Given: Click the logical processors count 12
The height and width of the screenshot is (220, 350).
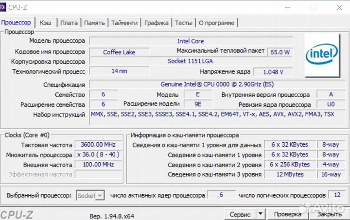Looking at the screenshot, I should pos(337,195).
